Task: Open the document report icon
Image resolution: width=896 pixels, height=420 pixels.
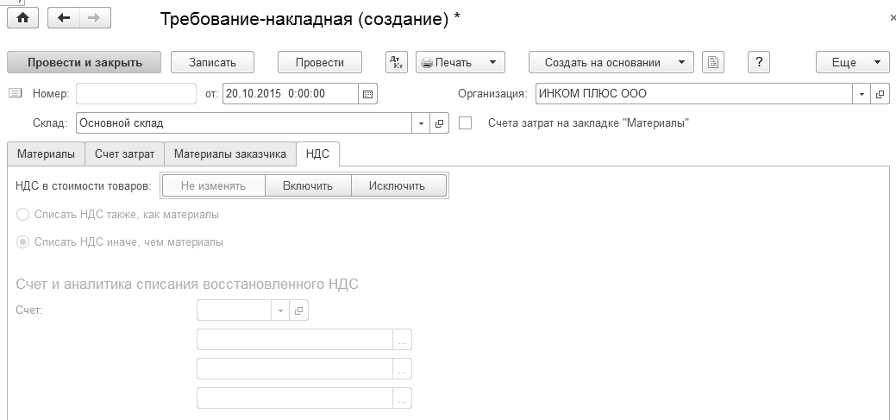Action: click(x=713, y=62)
